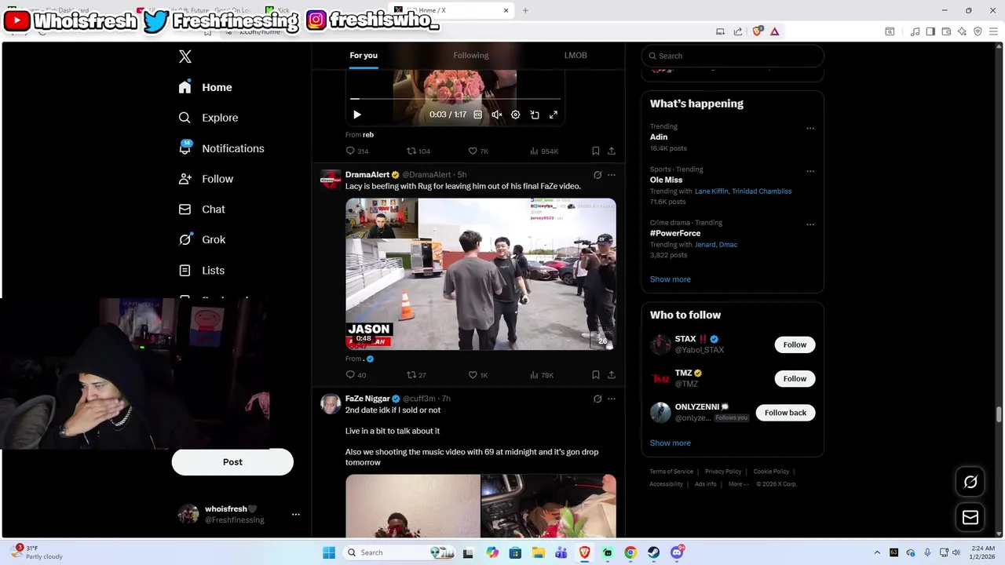Like the DramaAlert post with 1K likes
The height and width of the screenshot is (565, 1005).
point(477,375)
